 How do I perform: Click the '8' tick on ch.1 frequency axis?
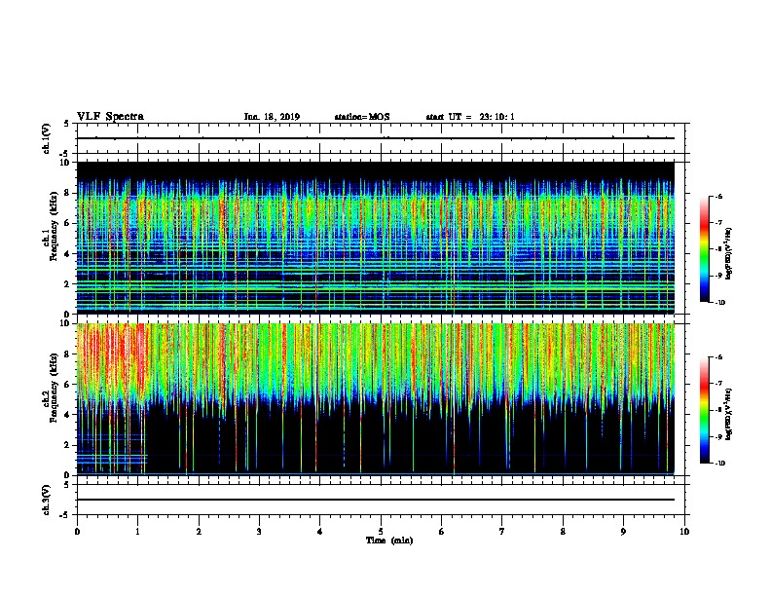(x=67, y=193)
